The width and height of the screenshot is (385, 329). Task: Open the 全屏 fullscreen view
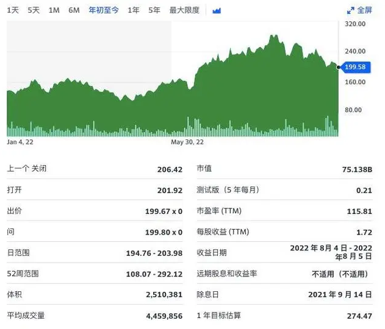[364, 10]
